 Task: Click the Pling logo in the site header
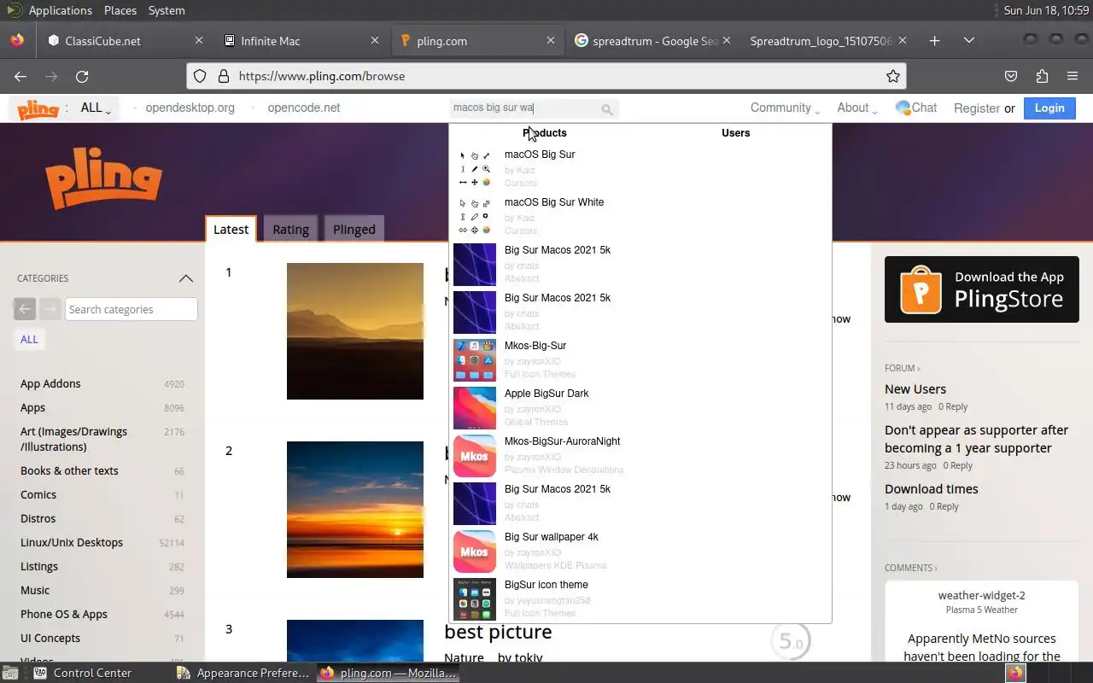(x=38, y=108)
